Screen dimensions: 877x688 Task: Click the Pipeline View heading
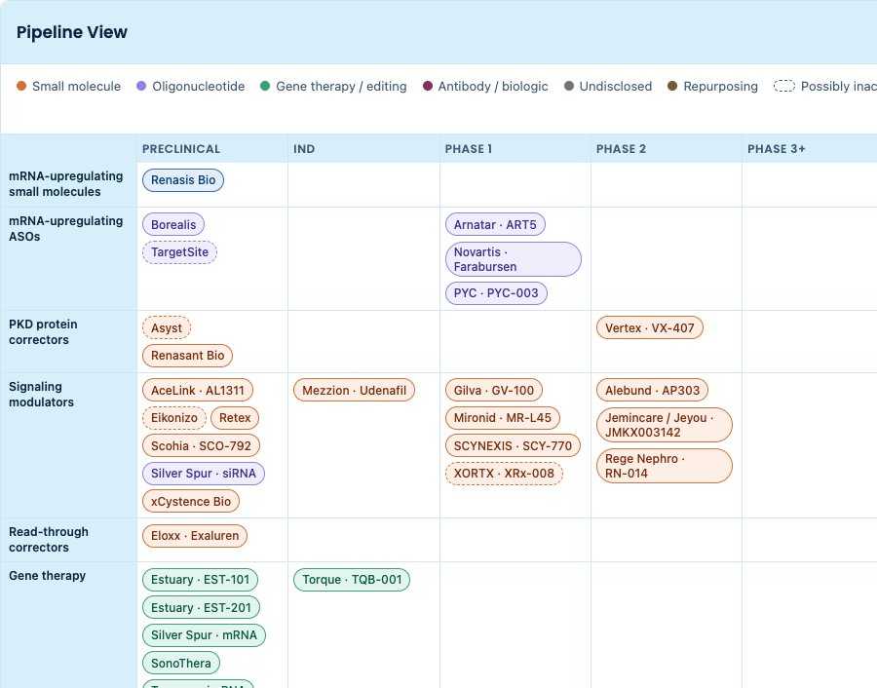[x=71, y=32]
